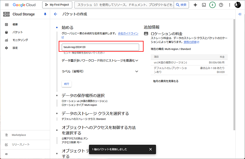Open the main hamburger navigation menu
The width and height of the screenshot is (245, 159).
coord(7,5)
